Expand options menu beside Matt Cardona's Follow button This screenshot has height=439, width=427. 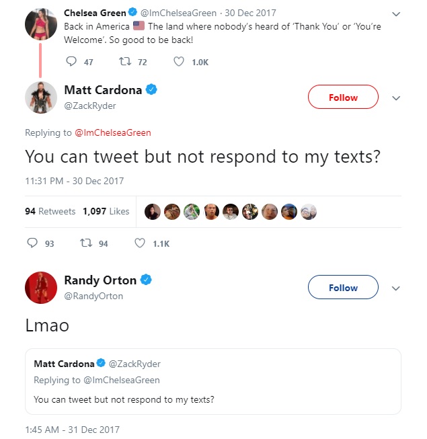396,98
